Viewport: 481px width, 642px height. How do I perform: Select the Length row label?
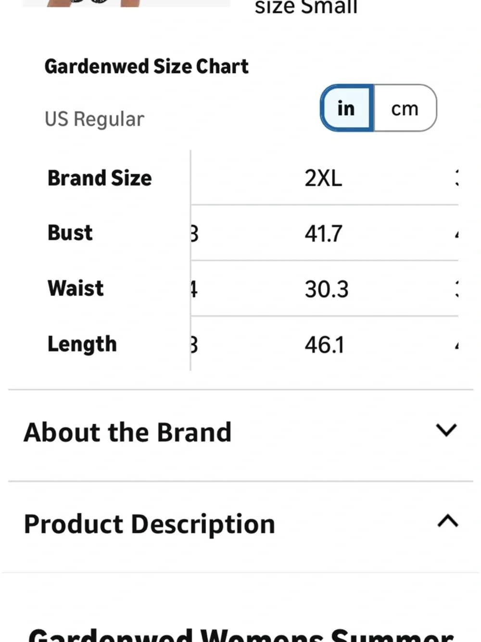[82, 344]
